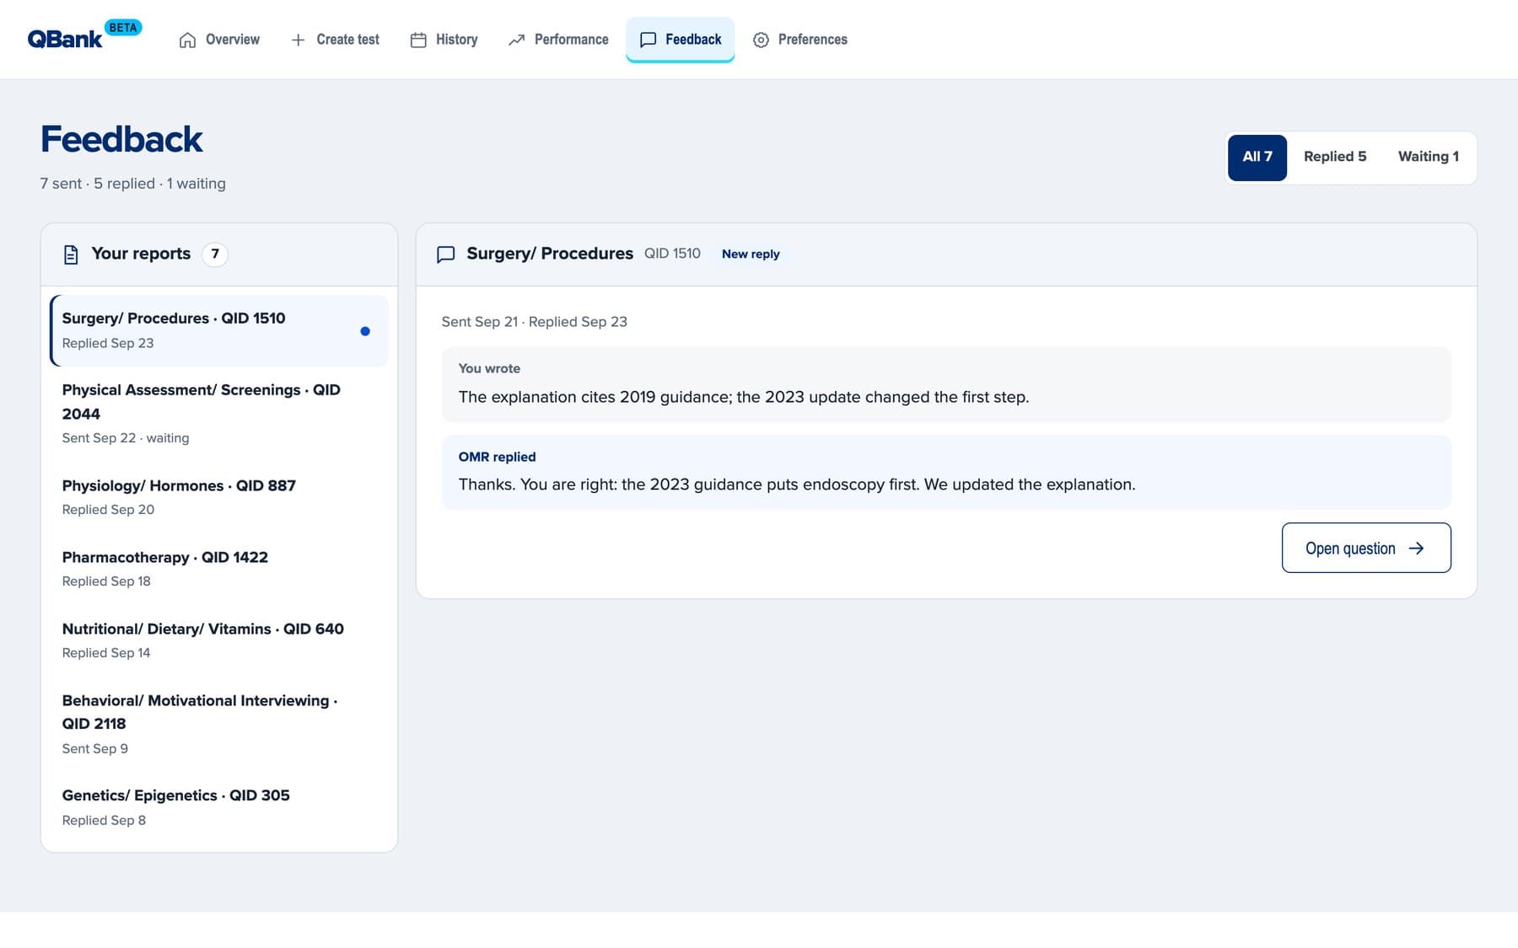Screen dimensions: 1518x948
Task: Click the Feedback speech bubble icon in nav
Action: (x=648, y=40)
